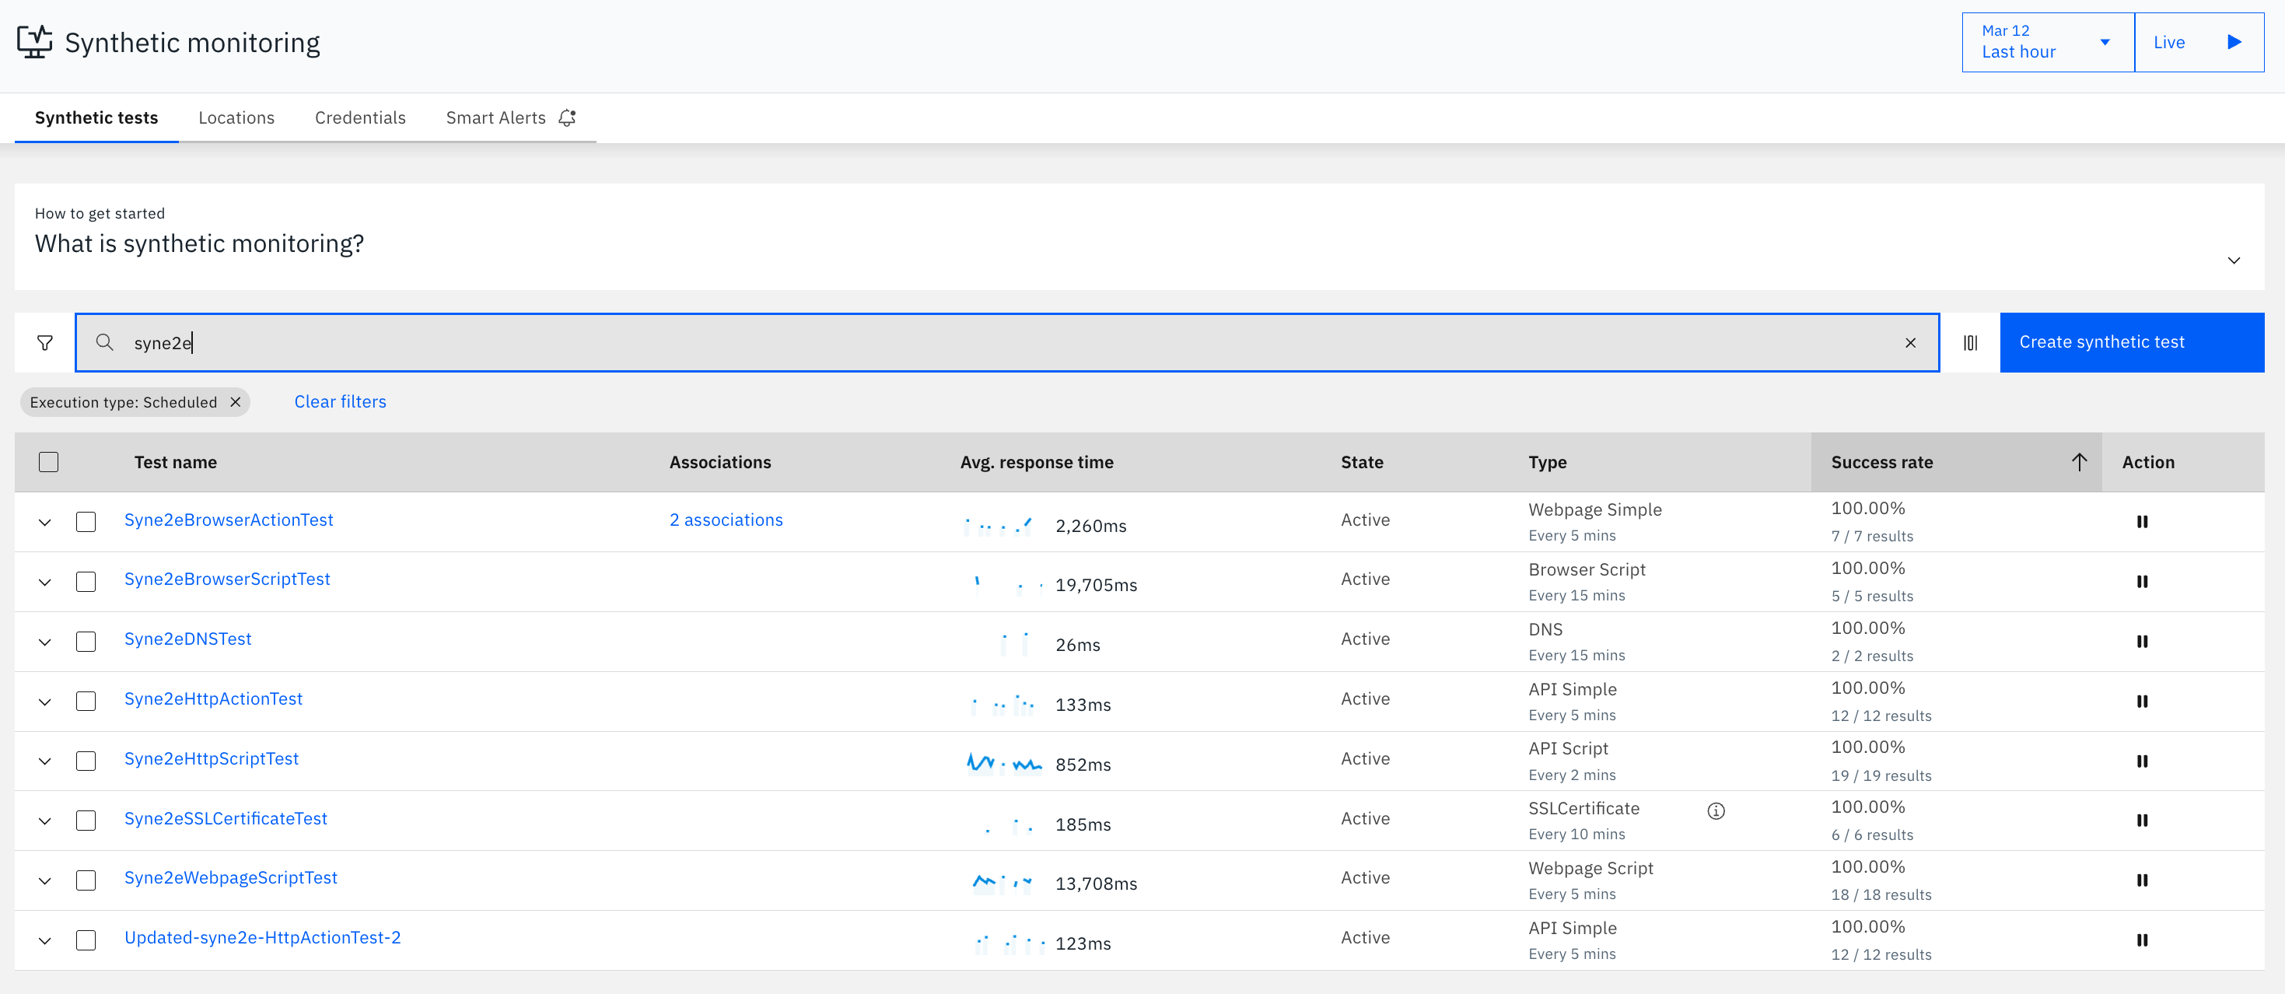Check the Syne2eDNSTest checkbox
Viewport: 2285px width, 994px height.
pyautogui.click(x=86, y=641)
